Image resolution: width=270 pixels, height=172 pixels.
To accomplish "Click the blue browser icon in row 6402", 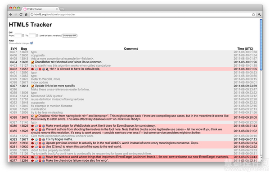I will pyautogui.click(x=36, y=69).
